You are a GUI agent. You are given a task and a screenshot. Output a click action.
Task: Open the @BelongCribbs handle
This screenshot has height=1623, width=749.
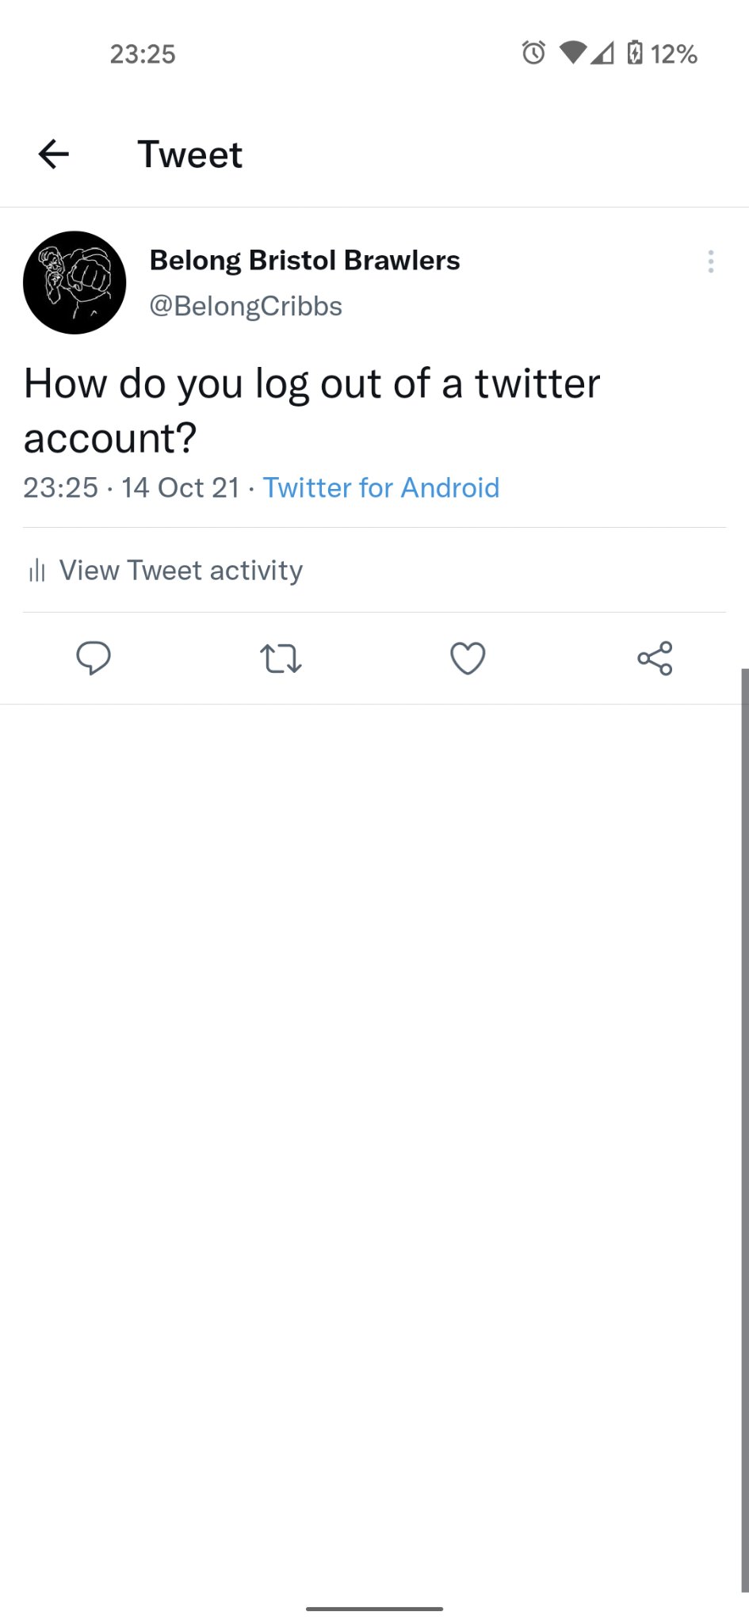(x=246, y=306)
